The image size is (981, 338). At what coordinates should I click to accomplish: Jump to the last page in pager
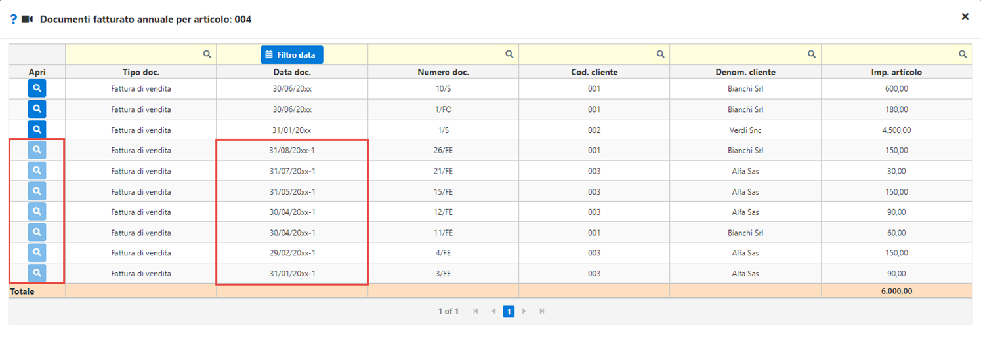point(541,312)
